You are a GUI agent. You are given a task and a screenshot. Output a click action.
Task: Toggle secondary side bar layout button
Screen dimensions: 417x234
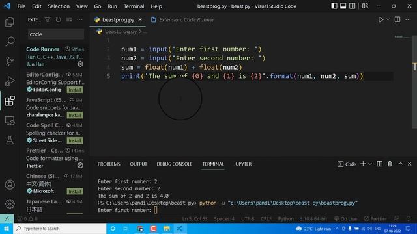pos(352,6)
